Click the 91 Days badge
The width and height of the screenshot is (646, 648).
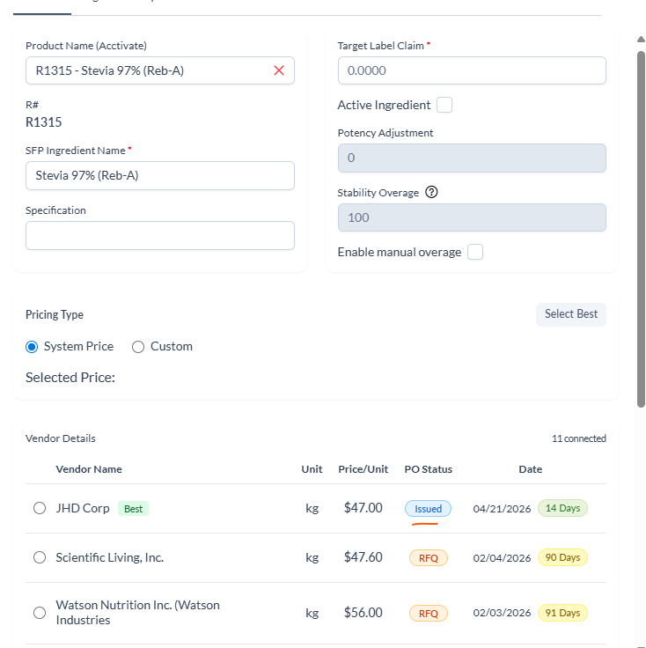click(562, 613)
